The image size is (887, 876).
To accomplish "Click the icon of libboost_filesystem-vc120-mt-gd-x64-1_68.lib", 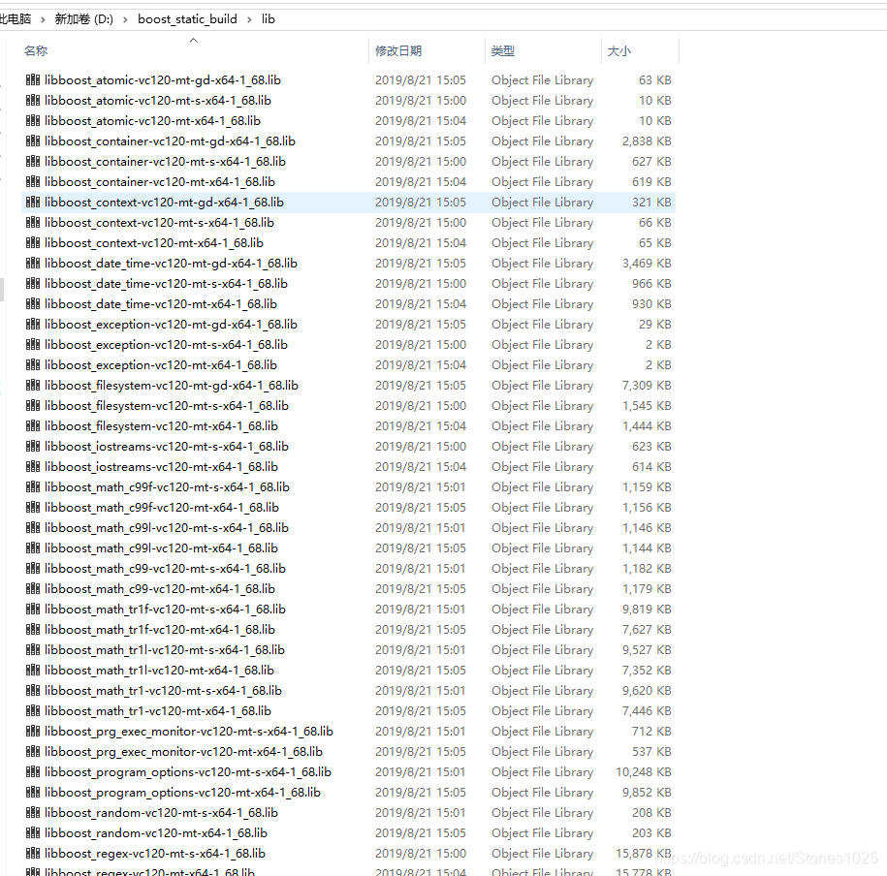I will 33,385.
